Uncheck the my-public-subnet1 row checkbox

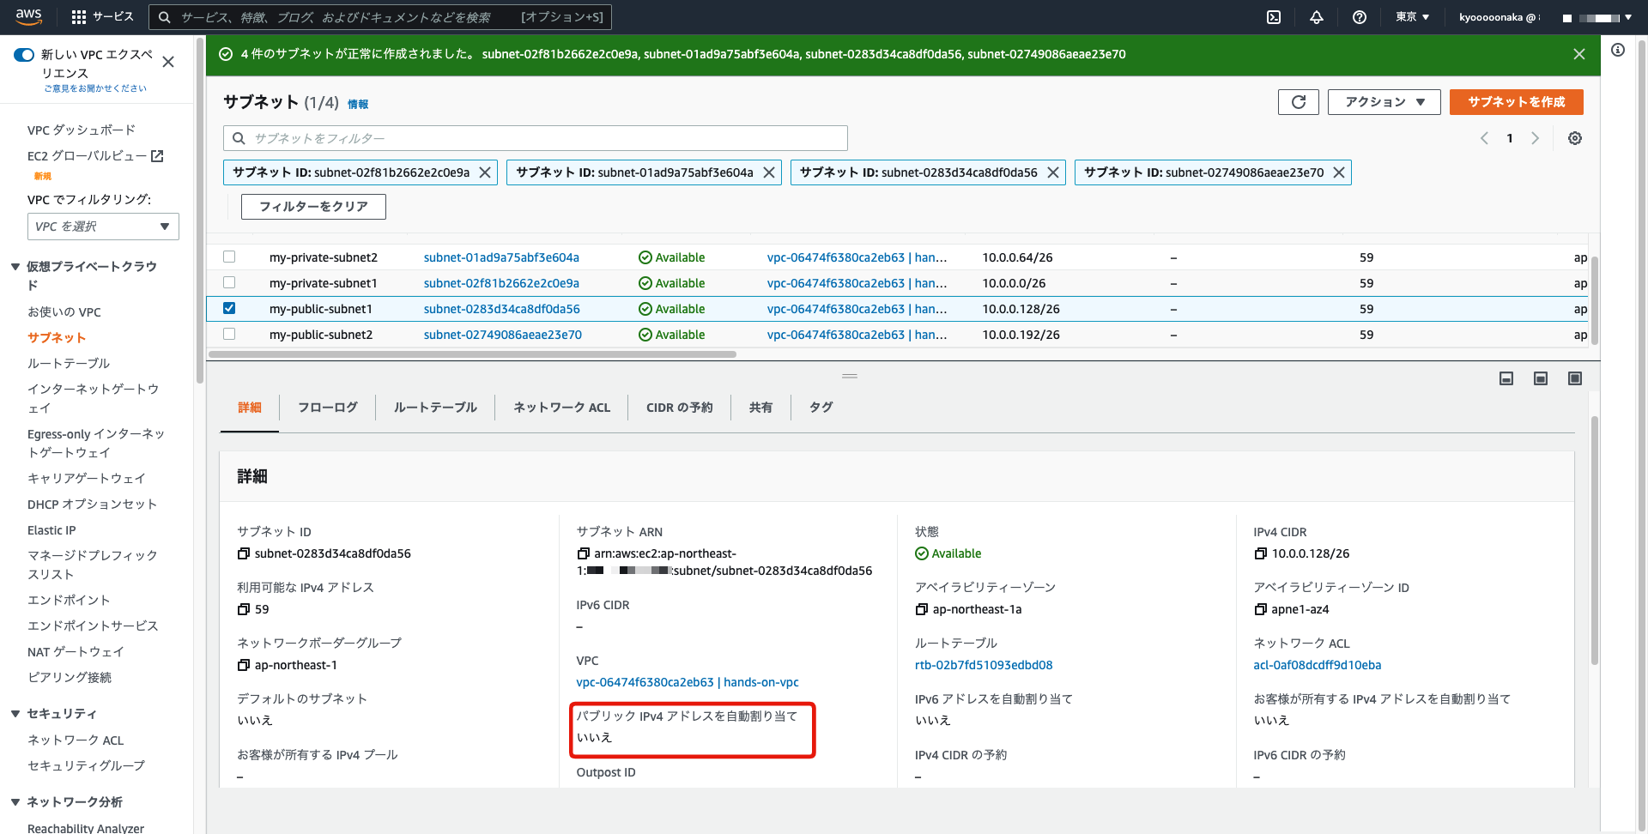point(229,308)
